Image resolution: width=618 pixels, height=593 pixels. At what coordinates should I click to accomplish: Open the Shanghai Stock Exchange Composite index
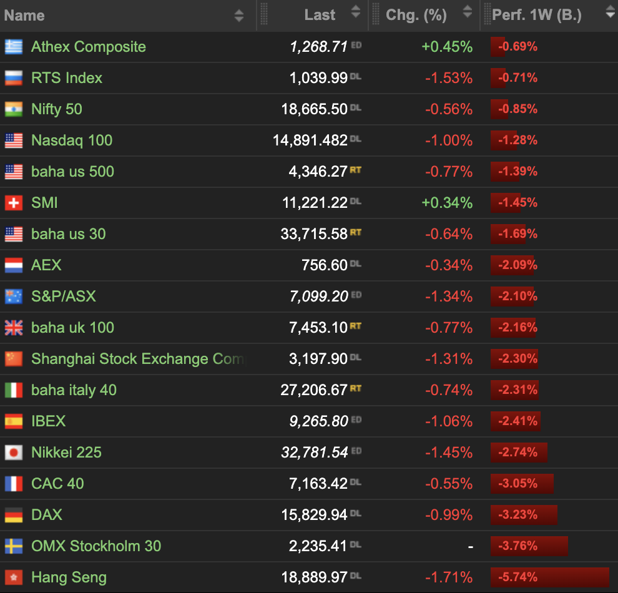(139, 359)
